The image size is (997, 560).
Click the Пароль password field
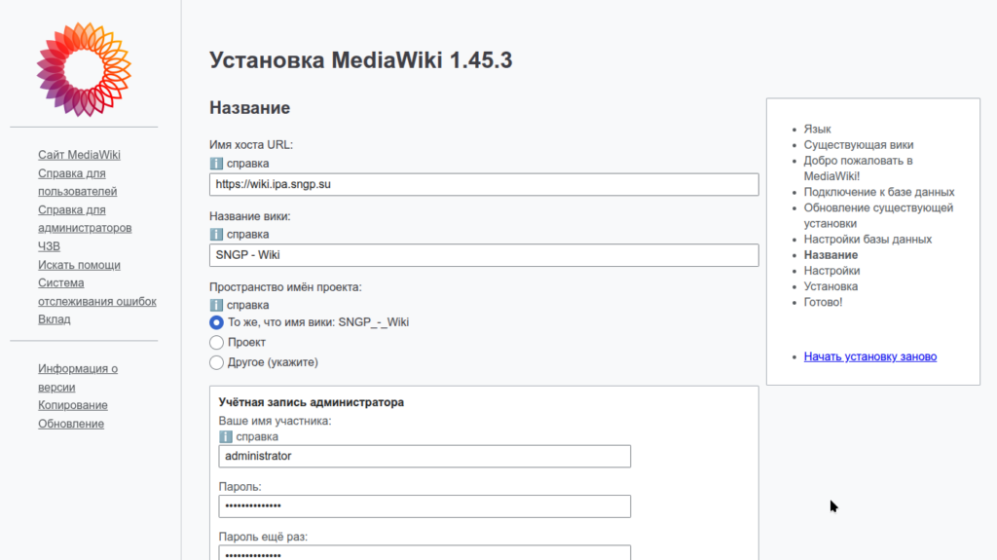click(x=425, y=506)
